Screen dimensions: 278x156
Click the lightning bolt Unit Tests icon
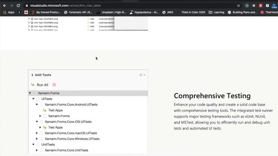click(32, 75)
